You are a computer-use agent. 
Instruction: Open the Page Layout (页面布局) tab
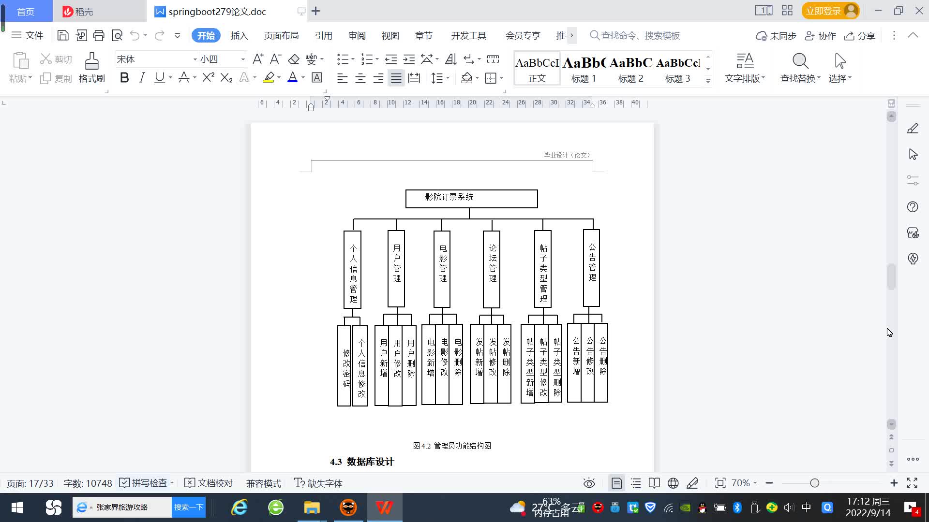(x=281, y=36)
